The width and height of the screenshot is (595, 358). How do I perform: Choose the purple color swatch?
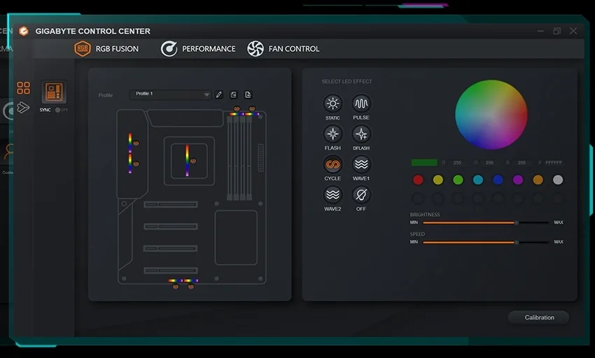coord(518,180)
